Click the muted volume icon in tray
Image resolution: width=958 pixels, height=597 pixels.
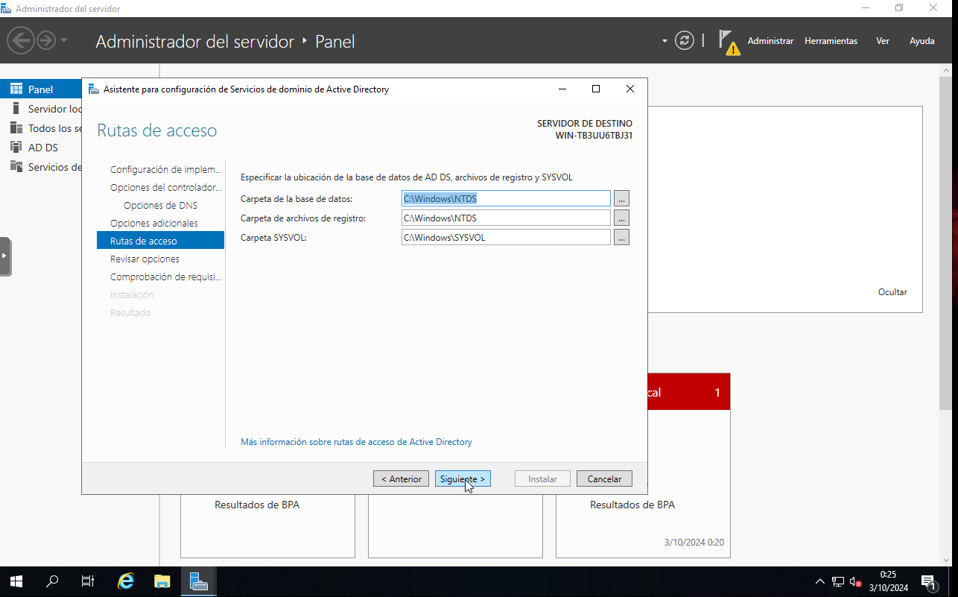855,581
